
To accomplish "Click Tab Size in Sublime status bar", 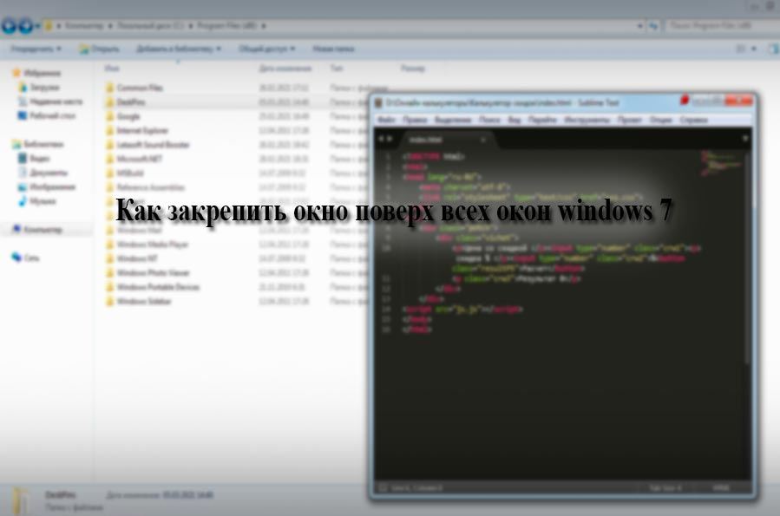I will (x=665, y=488).
